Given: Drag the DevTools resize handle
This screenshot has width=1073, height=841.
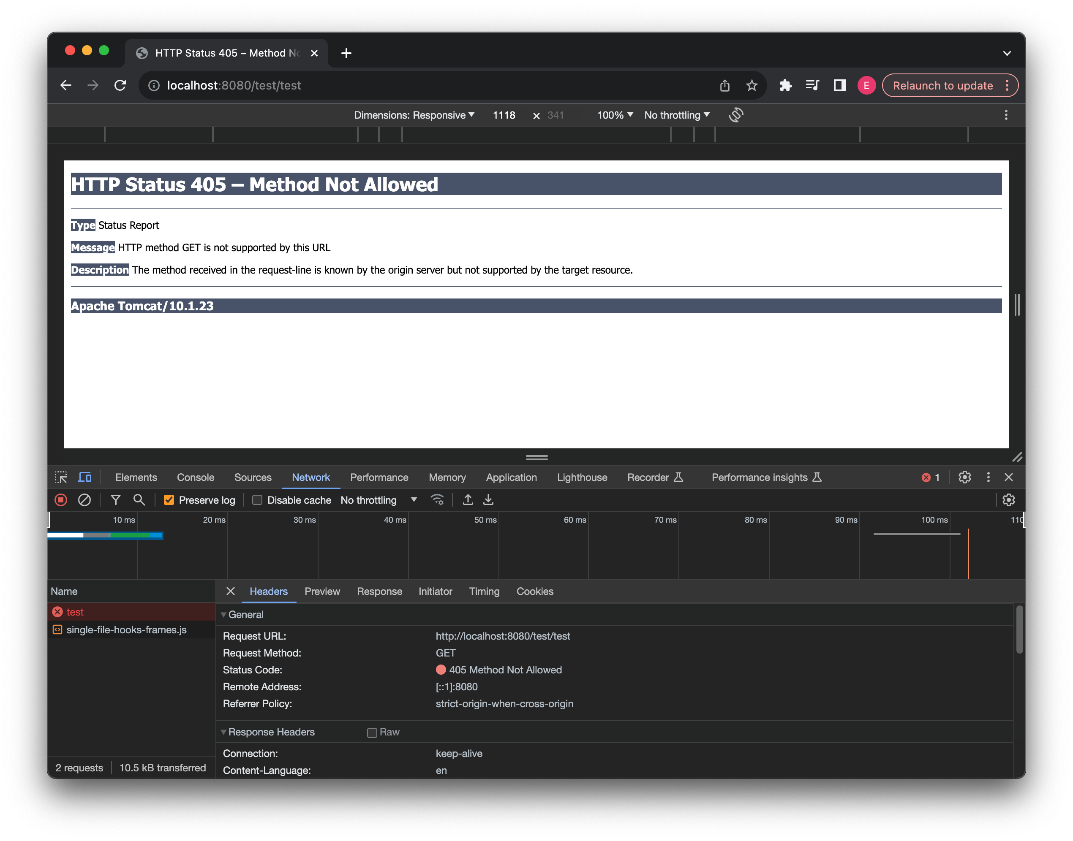Looking at the screenshot, I should 536,458.
